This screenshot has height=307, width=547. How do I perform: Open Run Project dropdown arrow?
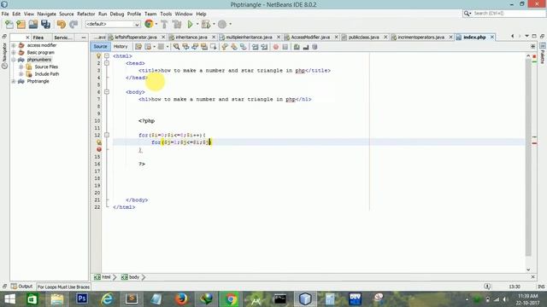click(197, 24)
